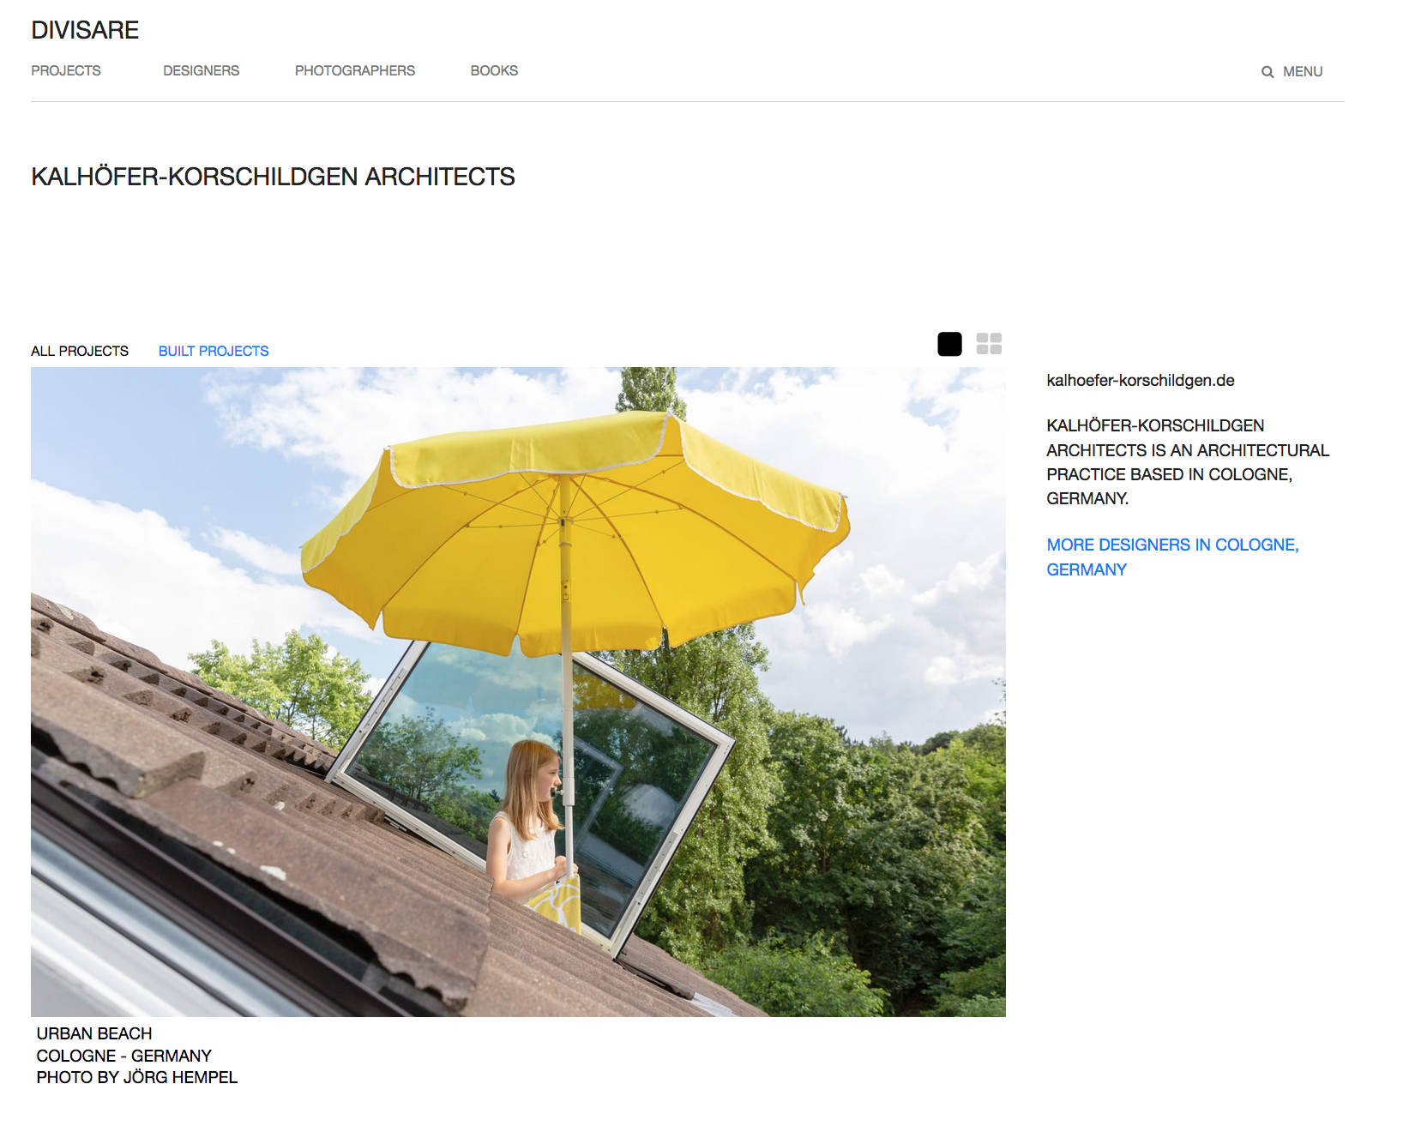Navigate to the Photographers page
This screenshot has height=1132, width=1403.
point(354,70)
